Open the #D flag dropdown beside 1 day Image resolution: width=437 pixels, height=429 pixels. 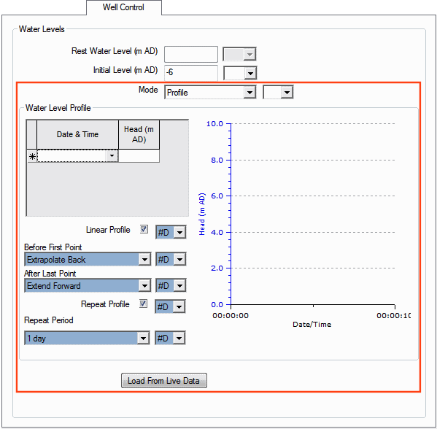[x=170, y=338]
